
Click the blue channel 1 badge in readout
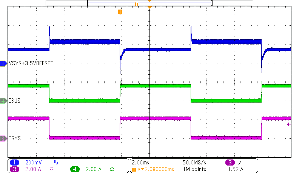pos(15,162)
